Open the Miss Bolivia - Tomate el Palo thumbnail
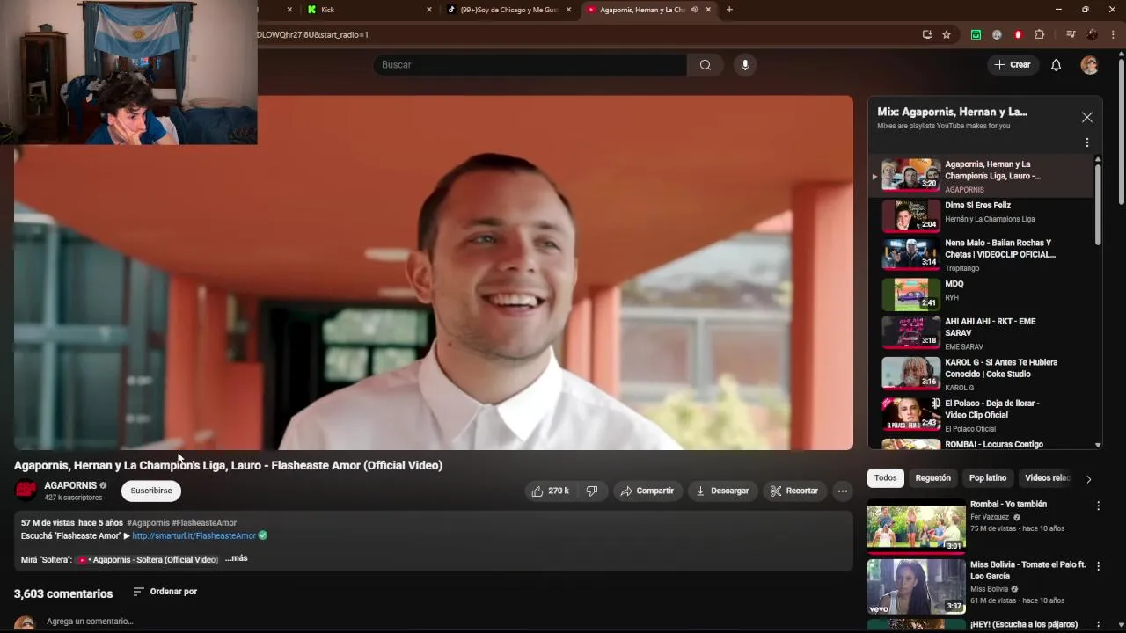Screen dimensions: 1126x633 pyautogui.click(x=916, y=586)
